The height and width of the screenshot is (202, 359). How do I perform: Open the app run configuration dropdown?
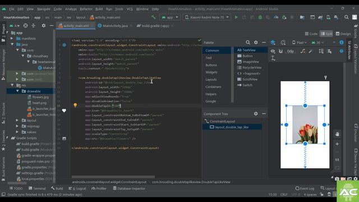tap(169, 17)
